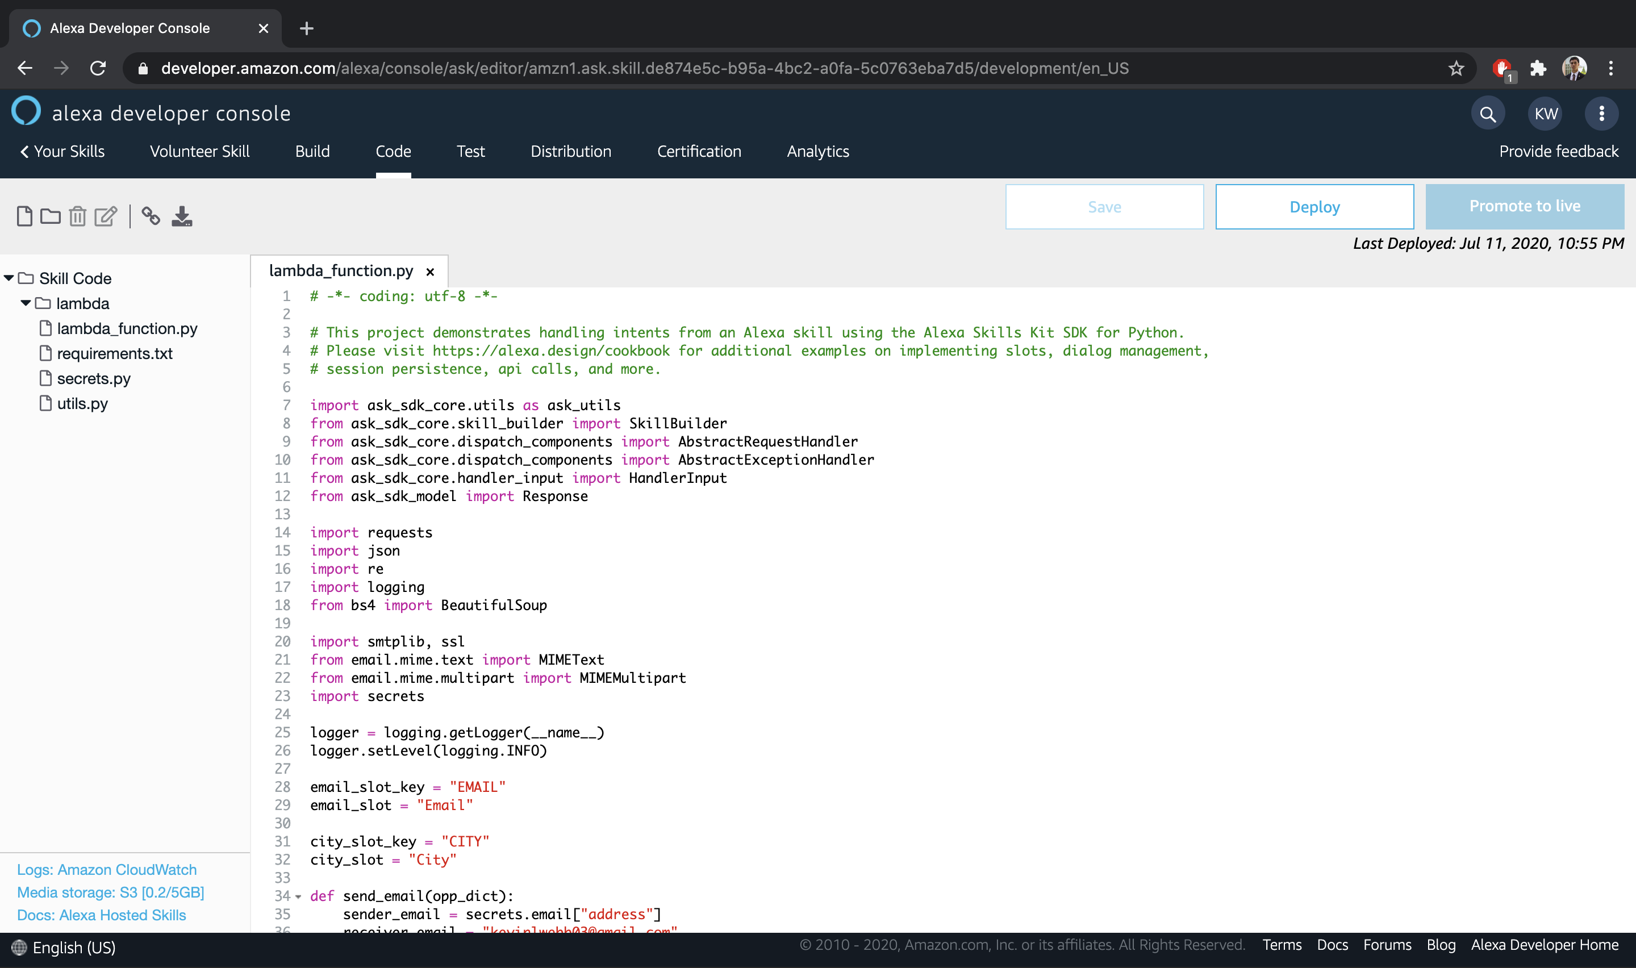Click the trash delete icon
1636x968 pixels.
click(78, 216)
